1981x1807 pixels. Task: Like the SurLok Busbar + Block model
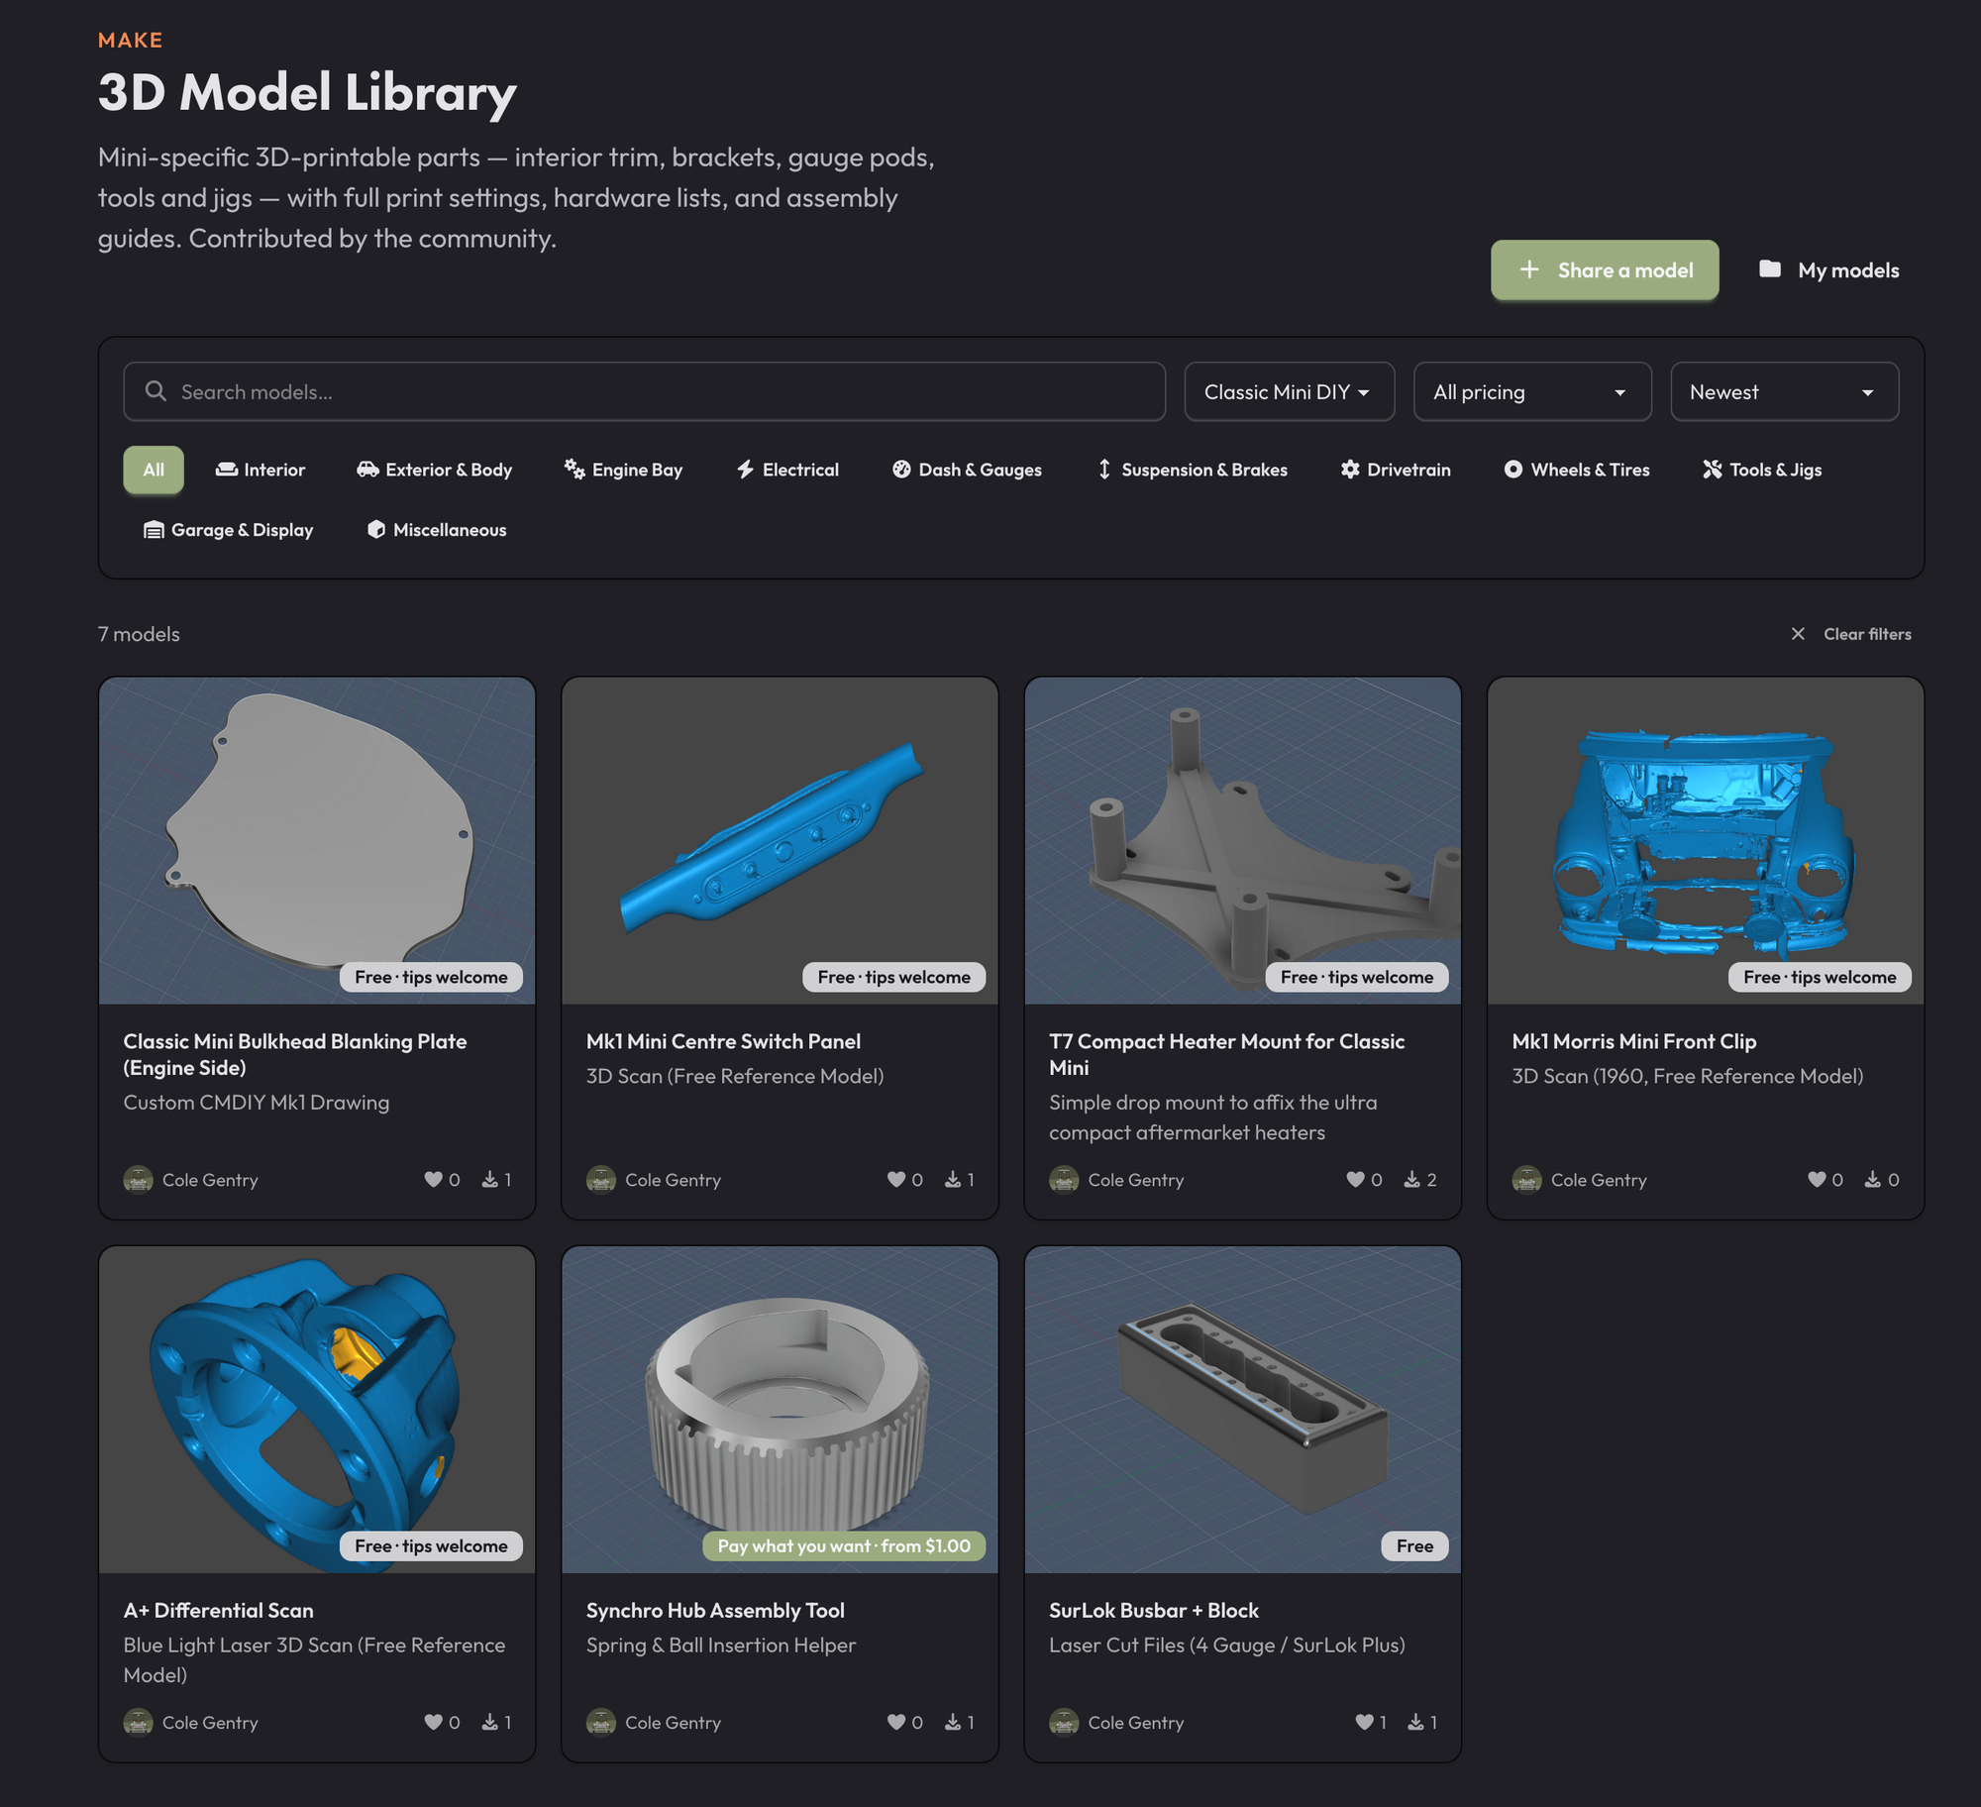[x=1364, y=1722]
